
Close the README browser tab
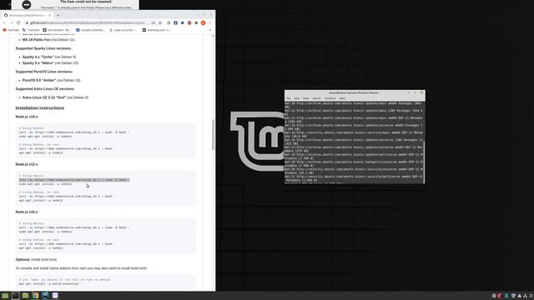(50, 15)
